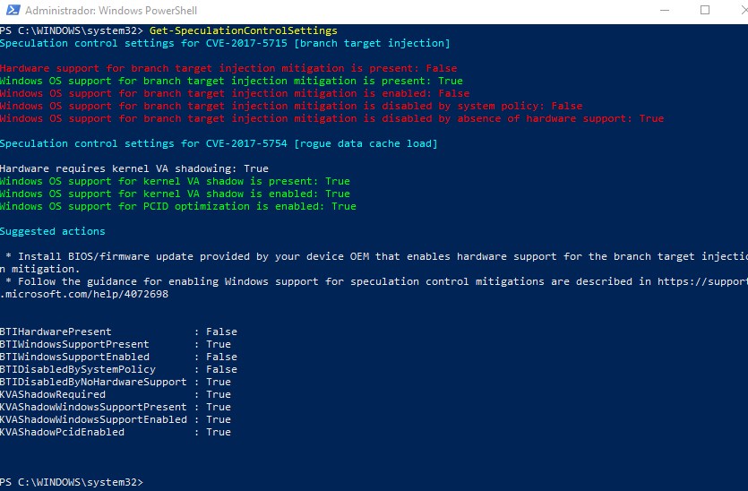Click the 'BTIDisabledByNoHardwareSupport' row
This screenshot has width=748, height=491.
(x=116, y=382)
